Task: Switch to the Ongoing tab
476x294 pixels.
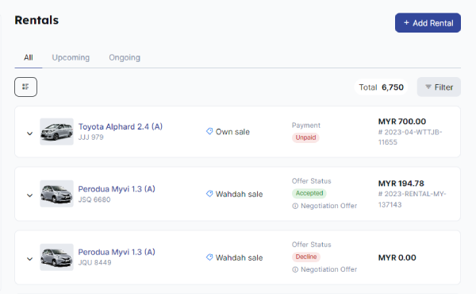Action: click(x=125, y=57)
